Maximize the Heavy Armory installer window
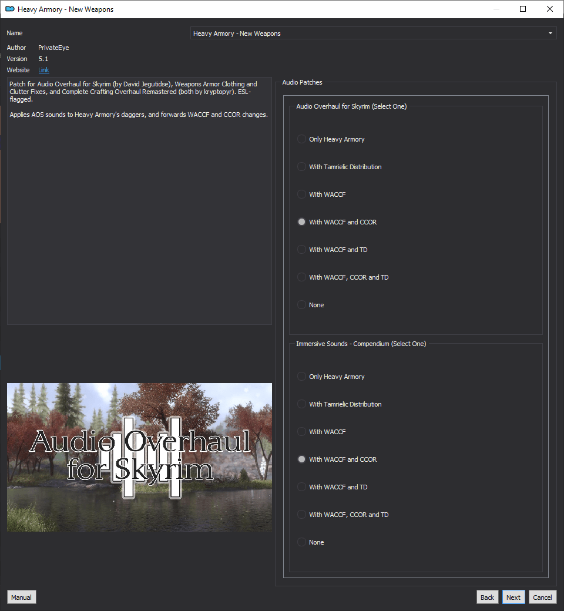The image size is (564, 611). coord(523,9)
